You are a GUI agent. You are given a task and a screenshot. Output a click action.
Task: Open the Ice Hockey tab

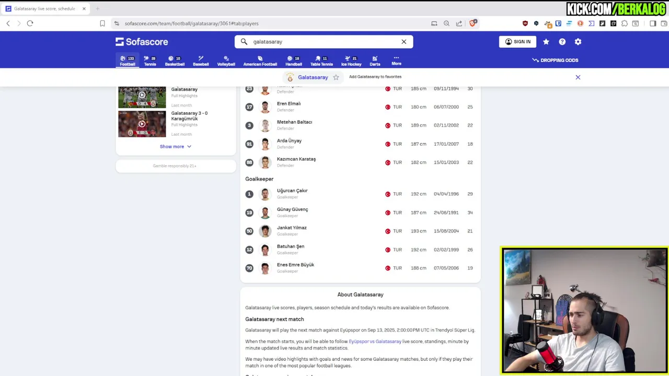tap(351, 61)
